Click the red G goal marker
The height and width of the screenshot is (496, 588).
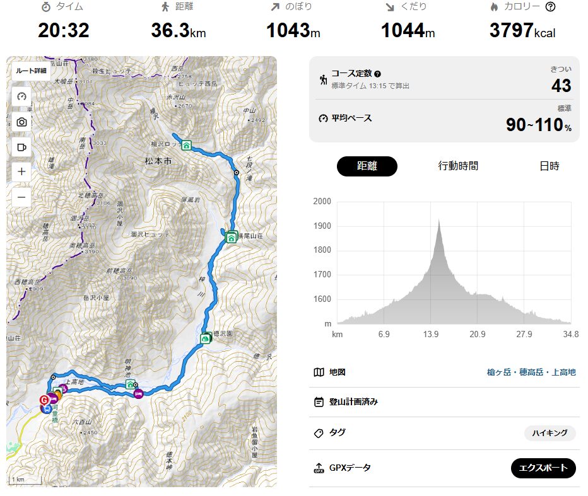point(45,400)
